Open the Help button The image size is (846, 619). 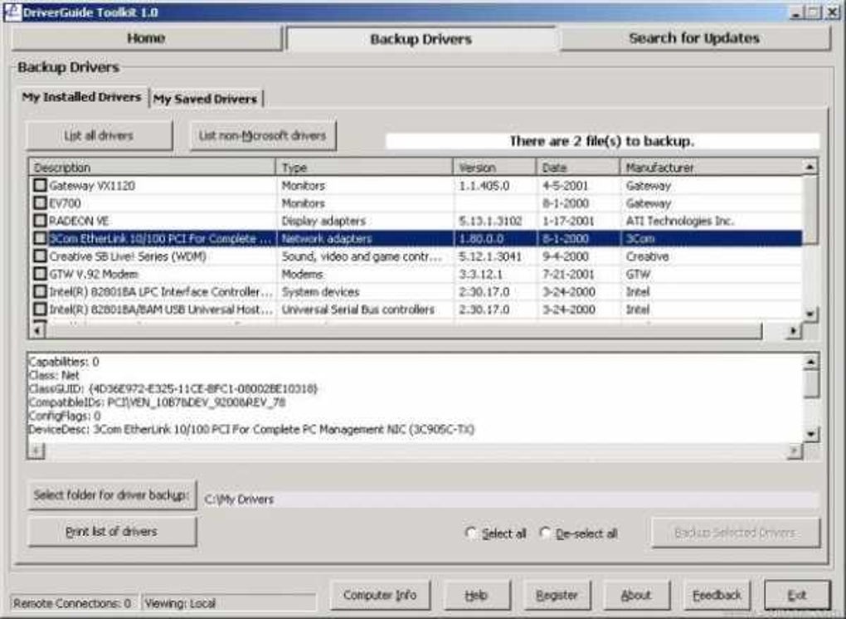click(x=476, y=595)
